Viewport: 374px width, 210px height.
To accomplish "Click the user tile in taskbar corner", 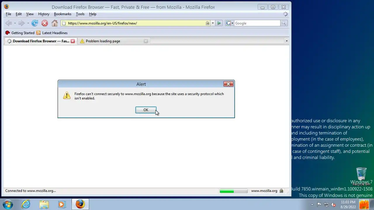I will coord(364,204).
